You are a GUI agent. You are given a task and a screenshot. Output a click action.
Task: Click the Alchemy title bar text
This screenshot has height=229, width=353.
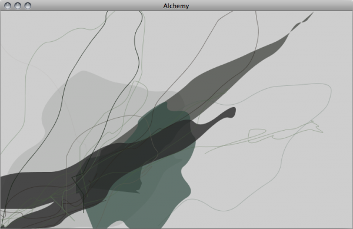[176, 6]
